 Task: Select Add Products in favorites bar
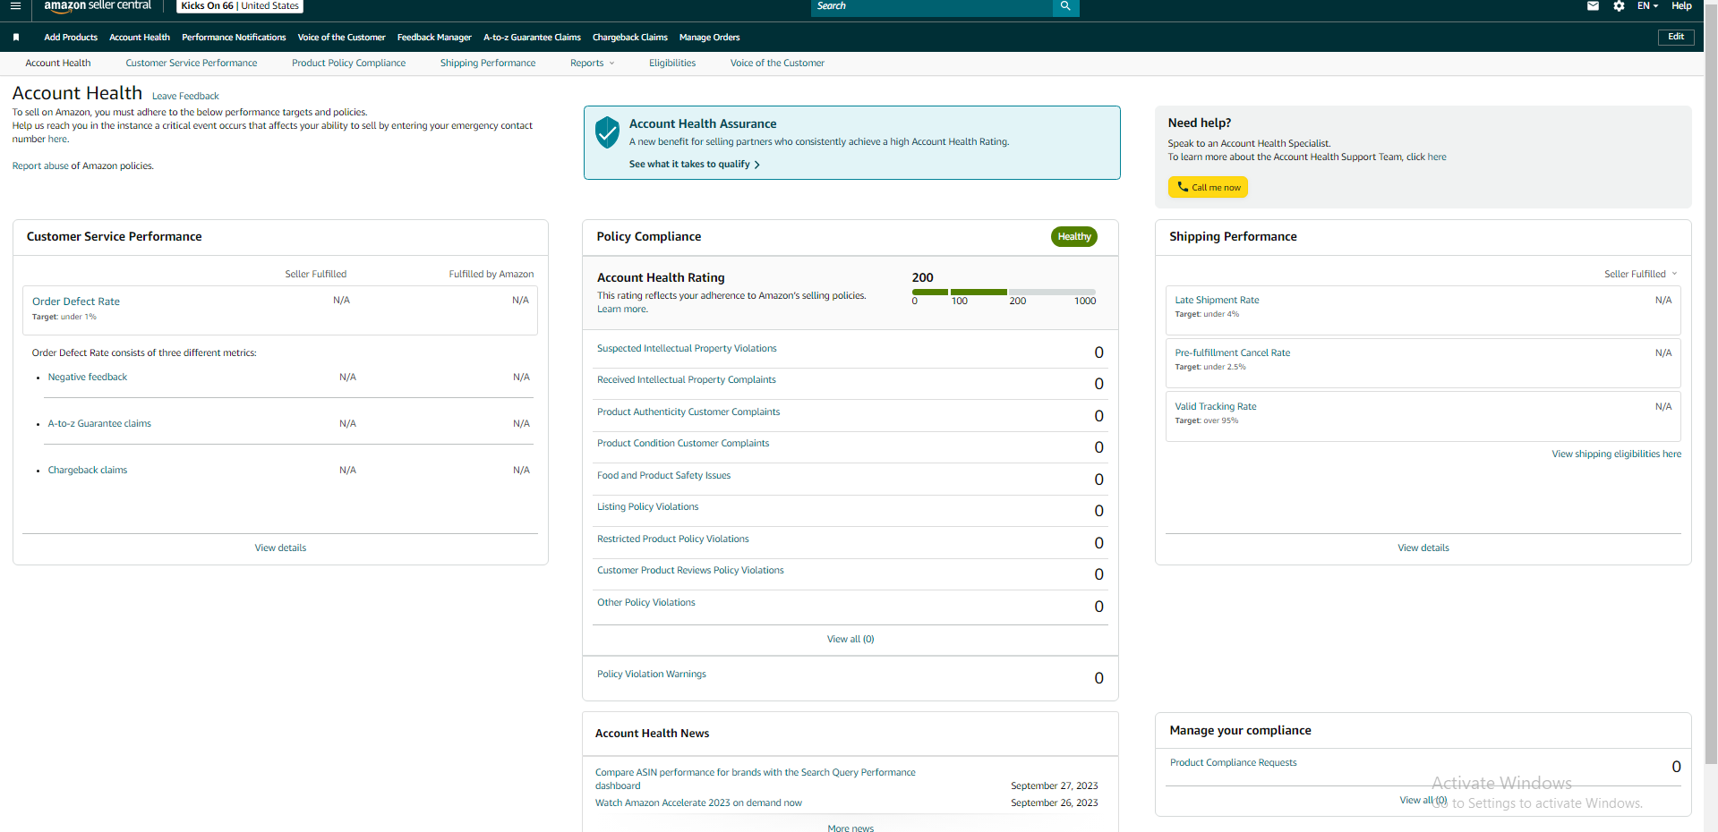click(x=71, y=38)
